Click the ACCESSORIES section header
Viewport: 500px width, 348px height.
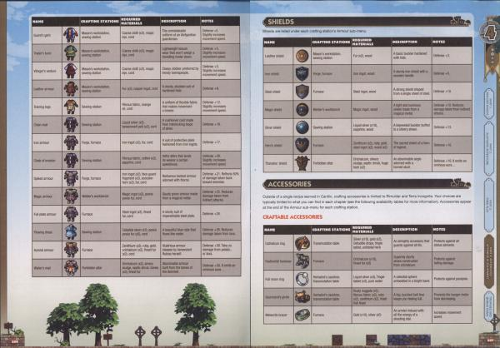(x=367, y=184)
